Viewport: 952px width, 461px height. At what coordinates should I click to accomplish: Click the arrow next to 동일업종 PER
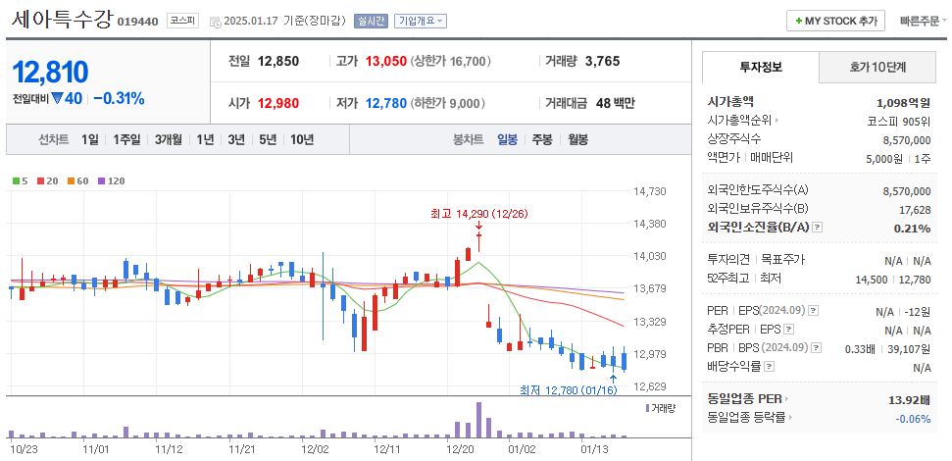point(786,399)
